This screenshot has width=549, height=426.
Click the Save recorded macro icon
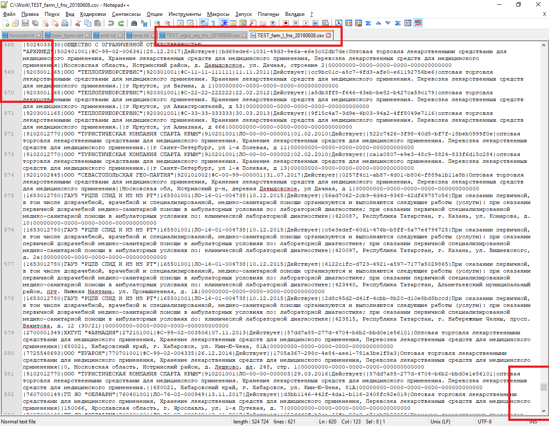(x=325, y=23)
